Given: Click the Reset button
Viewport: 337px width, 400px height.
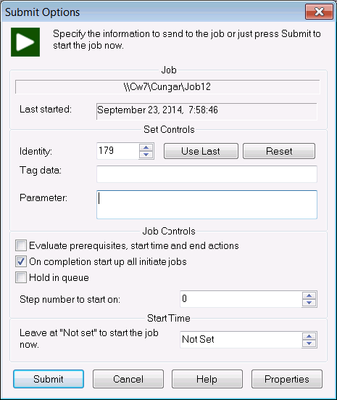Looking at the screenshot, I should [x=279, y=151].
